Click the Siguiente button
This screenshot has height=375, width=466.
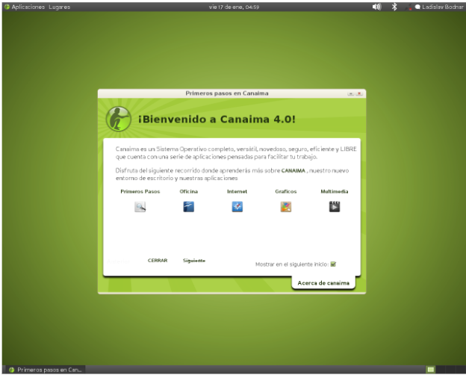click(193, 261)
